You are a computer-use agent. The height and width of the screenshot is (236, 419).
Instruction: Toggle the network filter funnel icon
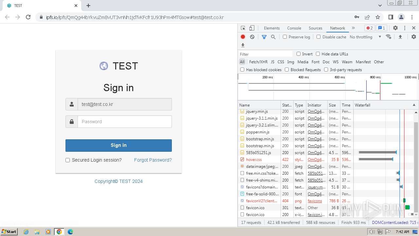[x=264, y=37]
